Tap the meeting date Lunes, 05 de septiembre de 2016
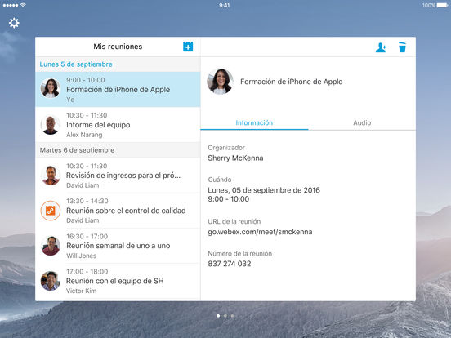The height and width of the screenshot is (338, 451). pos(264,190)
